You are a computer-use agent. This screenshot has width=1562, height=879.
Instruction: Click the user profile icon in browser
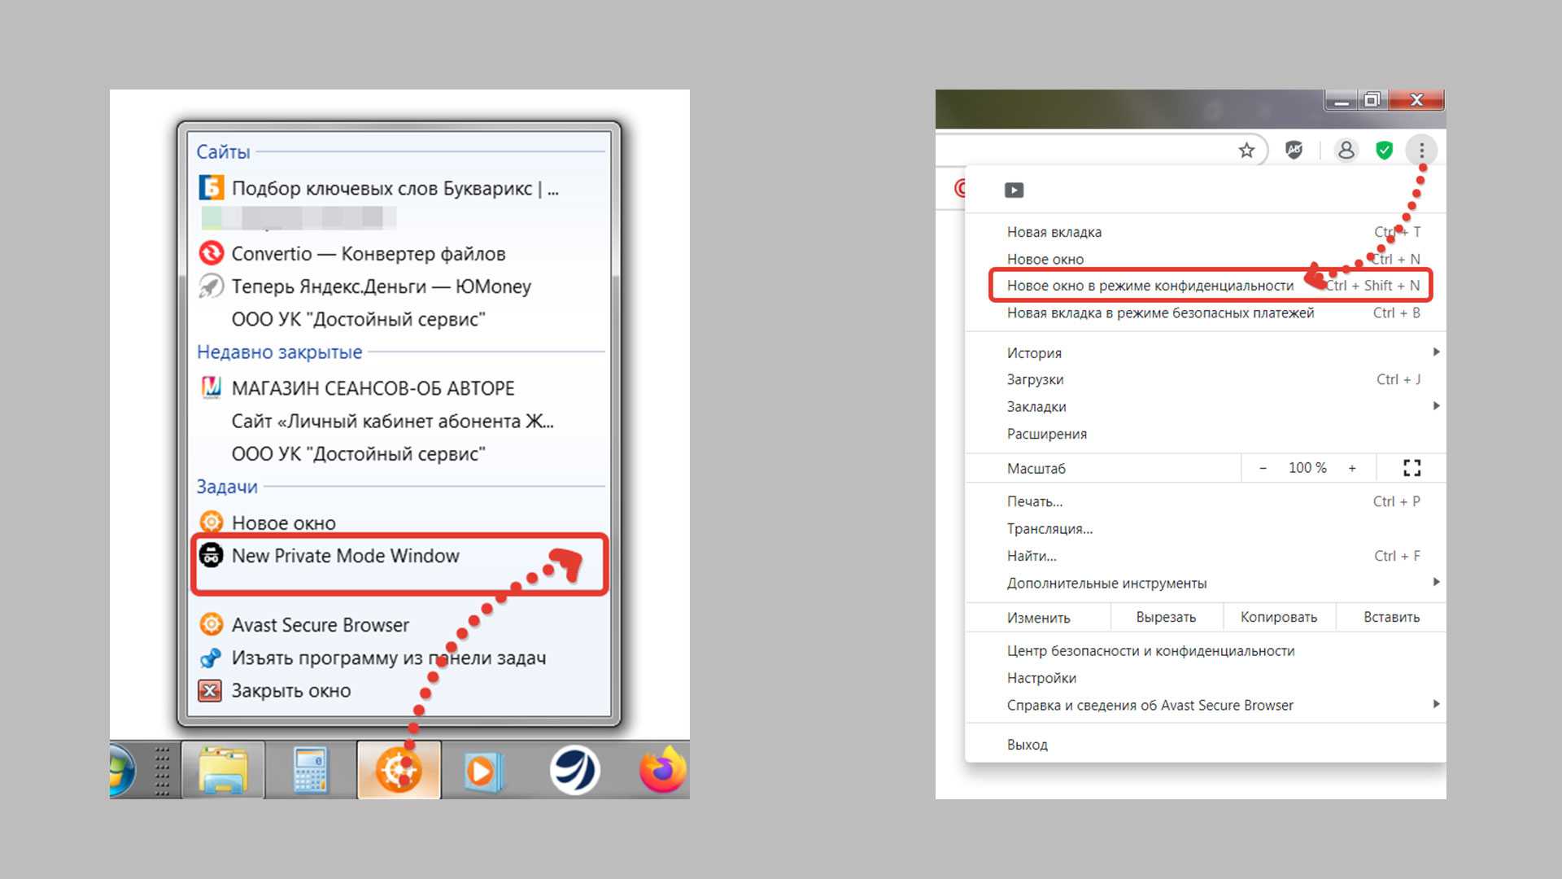click(x=1347, y=151)
